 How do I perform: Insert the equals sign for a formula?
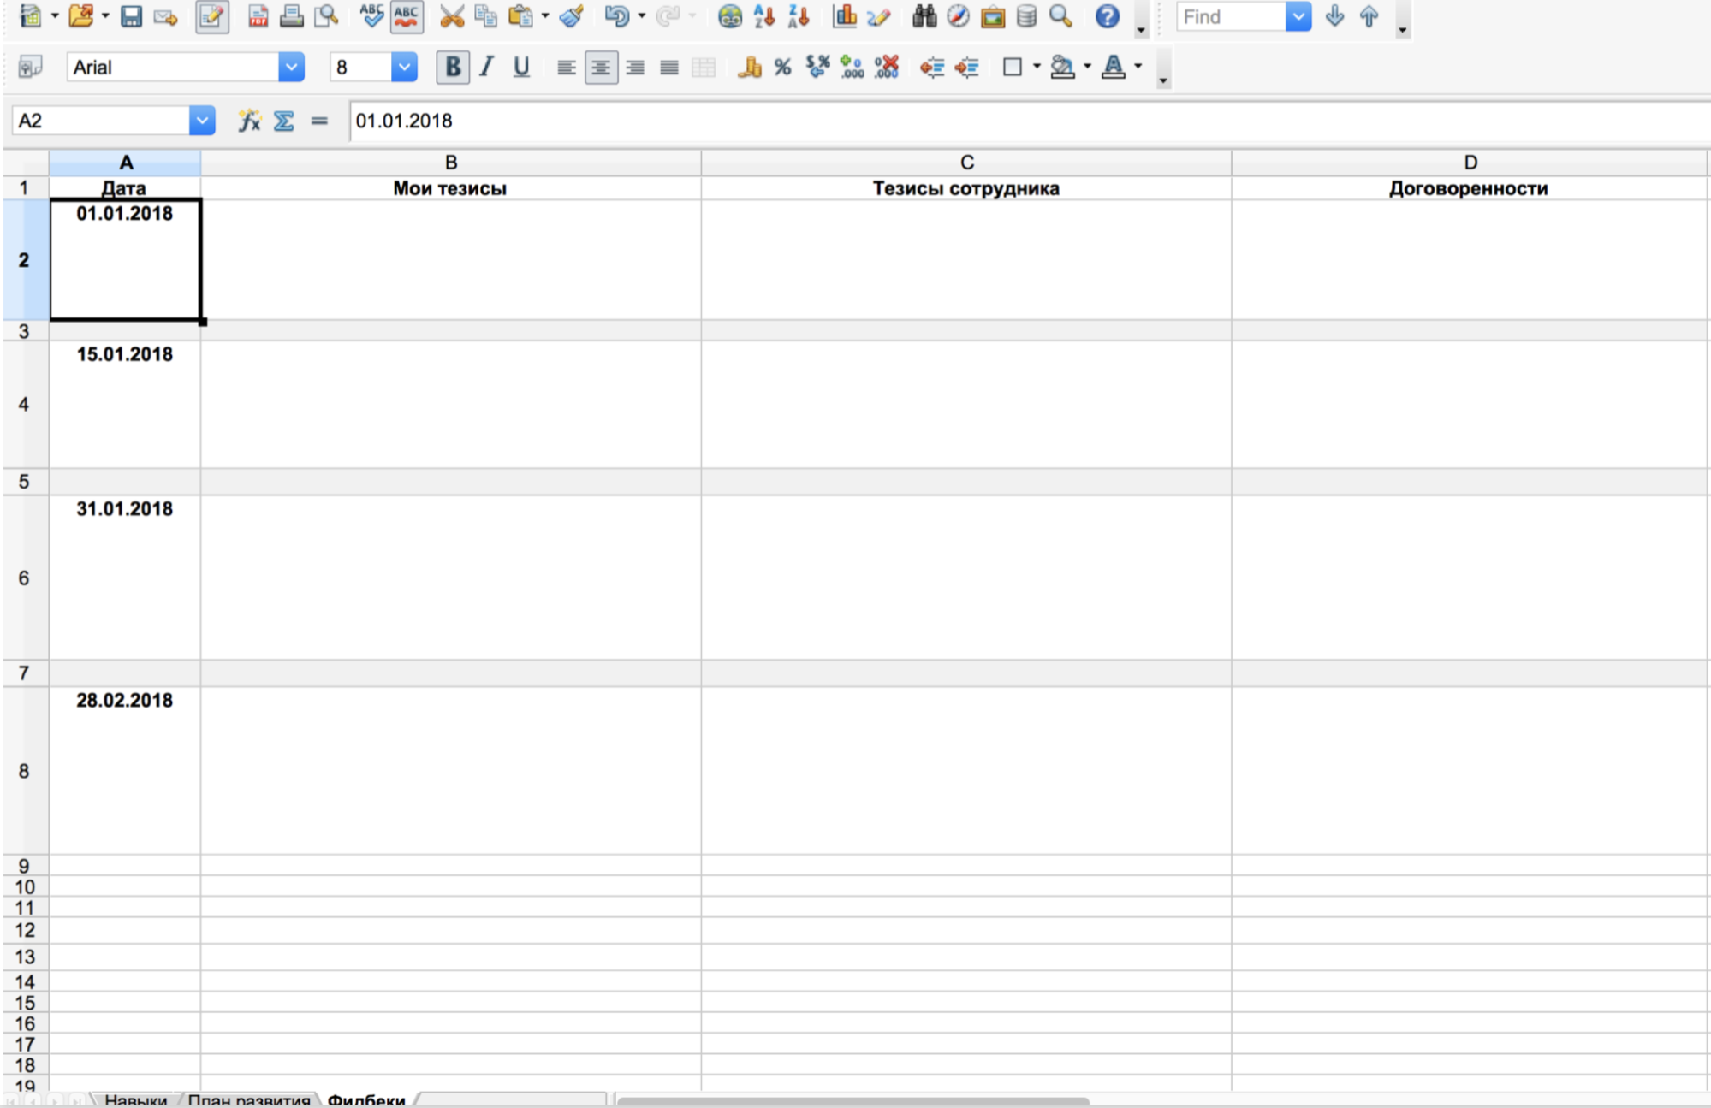pyautogui.click(x=319, y=121)
